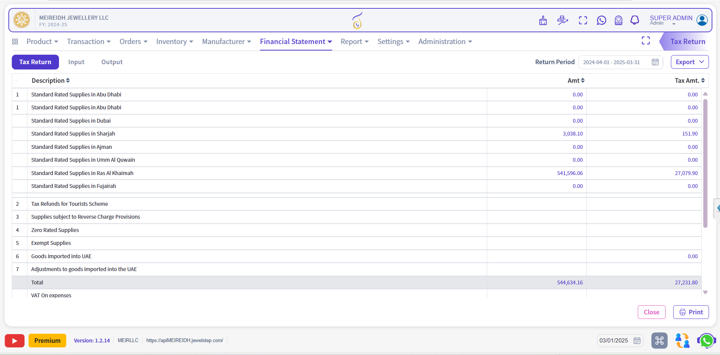Screen dimensions: 720x355
Task: Click the Premium badge button
Action: click(x=47, y=341)
